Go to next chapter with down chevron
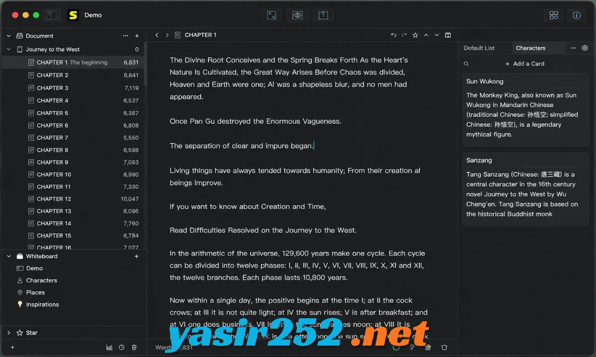 pyautogui.click(x=437, y=35)
